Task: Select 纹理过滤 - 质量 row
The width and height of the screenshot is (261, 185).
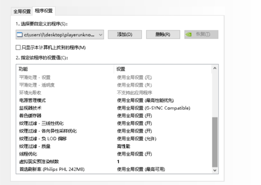Action: pyautogui.click(x=114, y=147)
